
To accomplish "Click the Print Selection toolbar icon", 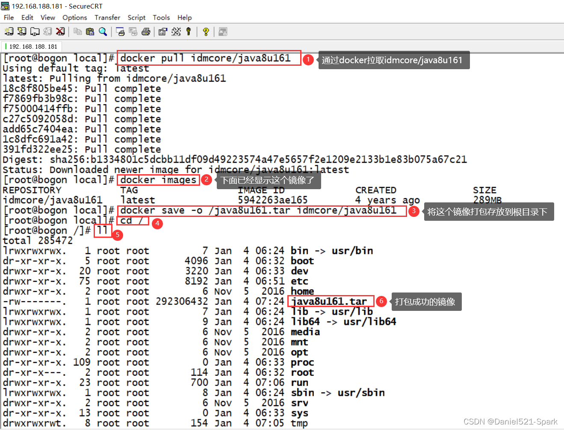I will [x=133, y=32].
